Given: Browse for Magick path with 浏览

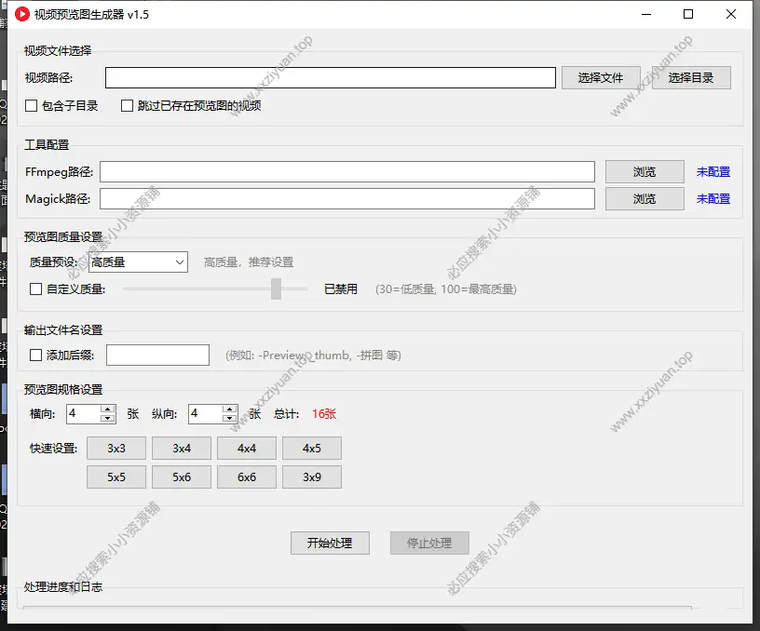Looking at the screenshot, I should point(645,198).
